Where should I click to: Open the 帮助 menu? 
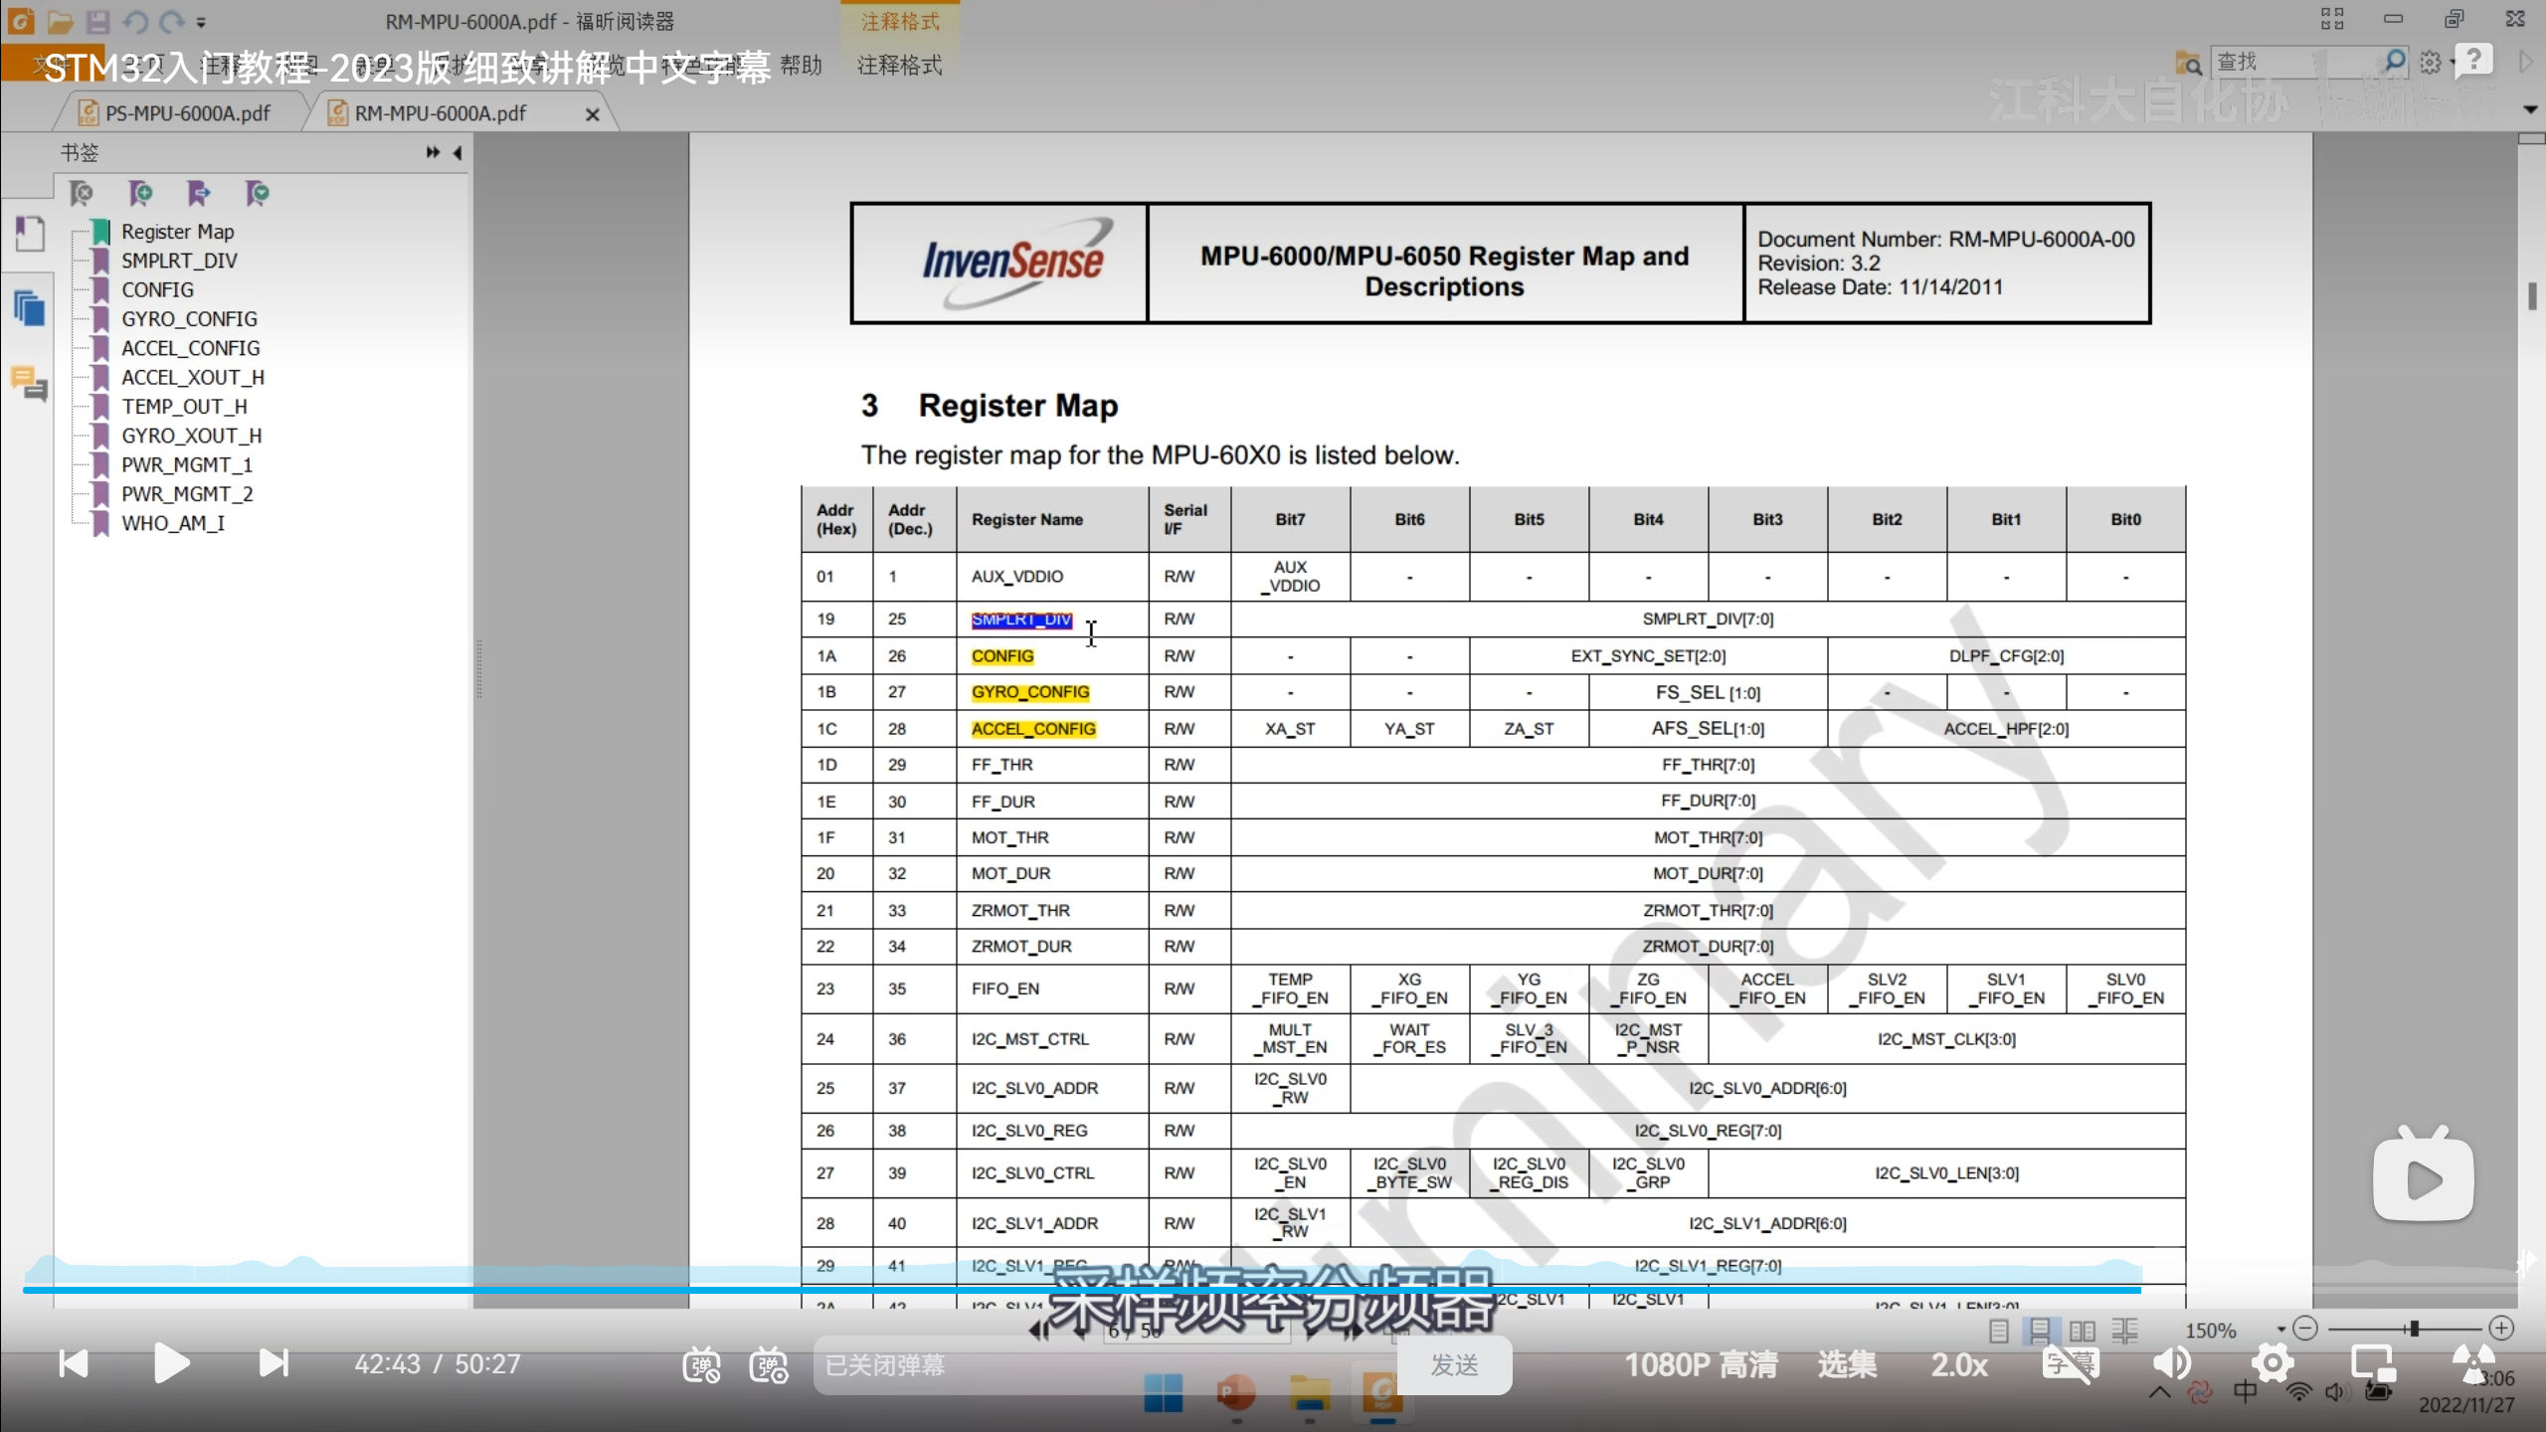point(801,66)
